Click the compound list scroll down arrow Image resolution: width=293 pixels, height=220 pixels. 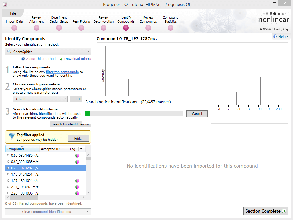pos(88,192)
